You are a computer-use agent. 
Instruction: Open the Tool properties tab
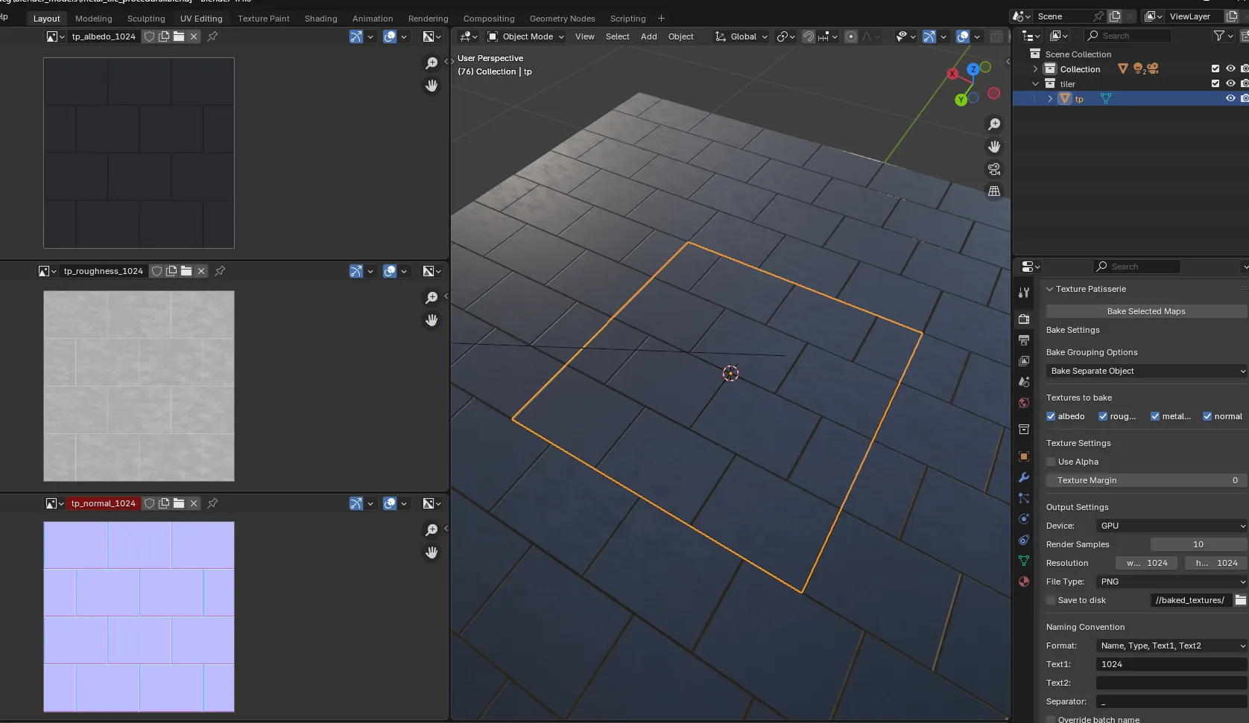point(1024,293)
